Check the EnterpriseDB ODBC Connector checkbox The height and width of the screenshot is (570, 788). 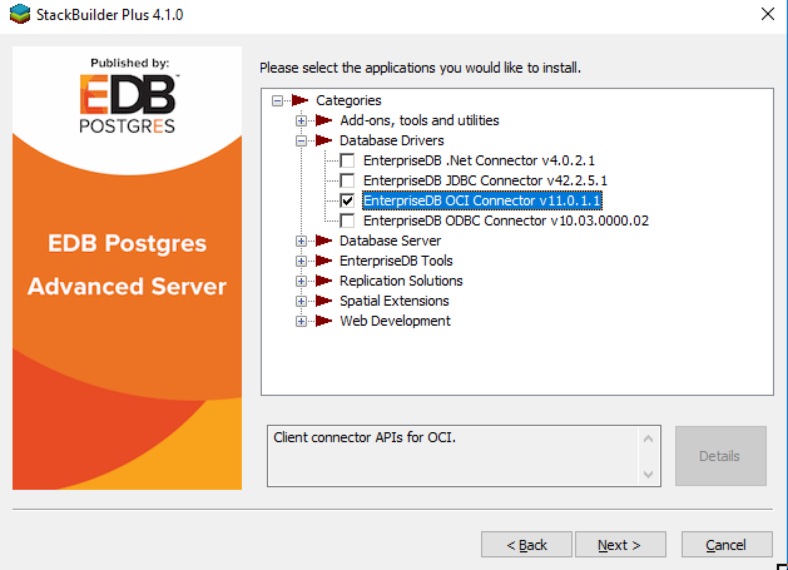pos(347,221)
